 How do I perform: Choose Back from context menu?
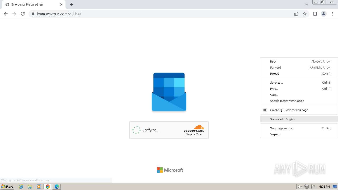tap(299, 61)
